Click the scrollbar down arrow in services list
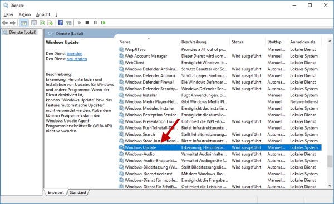The height and width of the screenshot is (204, 334). pyautogui.click(x=330, y=186)
